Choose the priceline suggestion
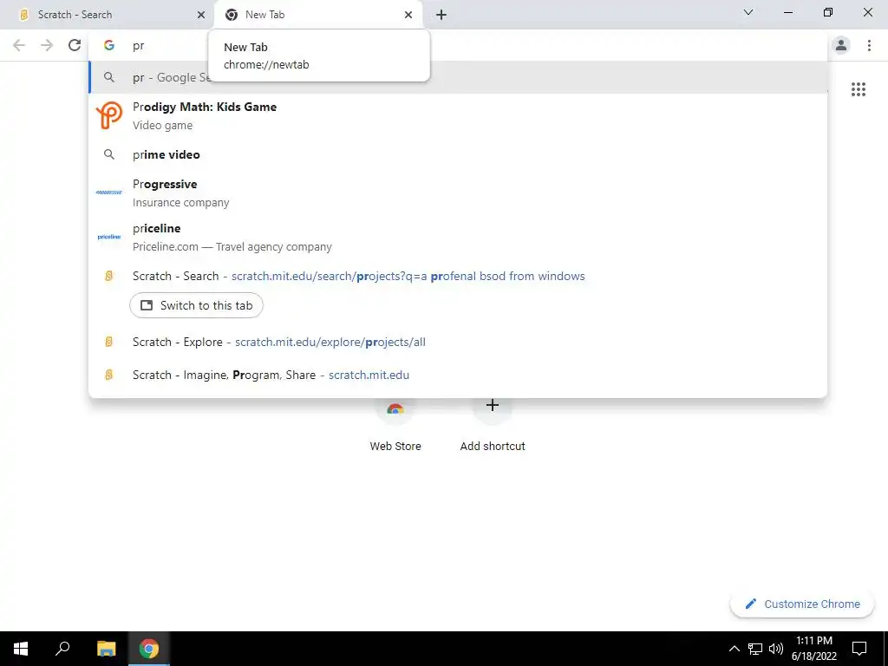888x666 pixels. [x=458, y=237]
